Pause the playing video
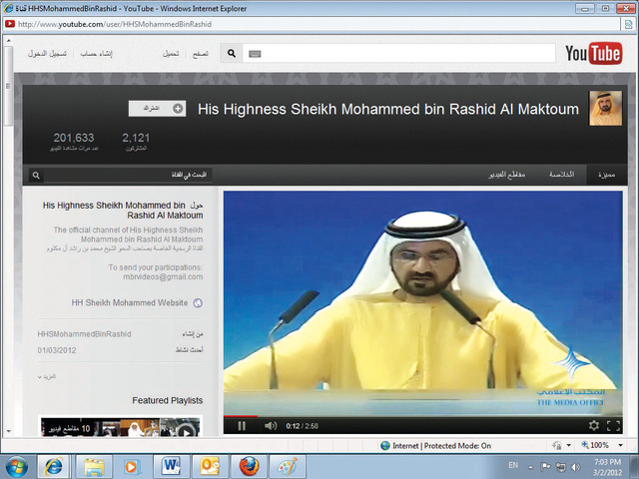 point(242,426)
